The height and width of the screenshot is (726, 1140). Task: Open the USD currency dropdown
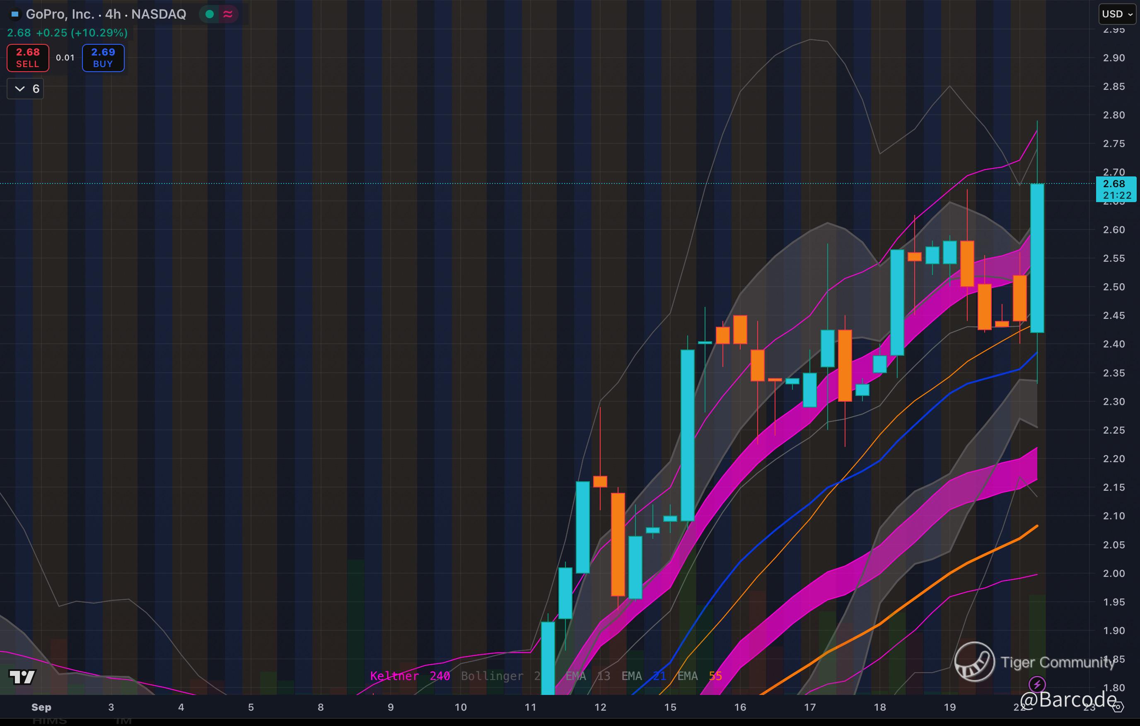tap(1117, 14)
